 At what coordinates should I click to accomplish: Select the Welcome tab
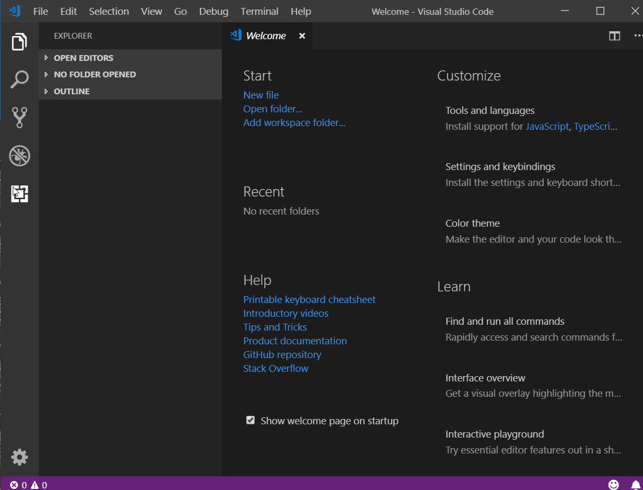265,35
